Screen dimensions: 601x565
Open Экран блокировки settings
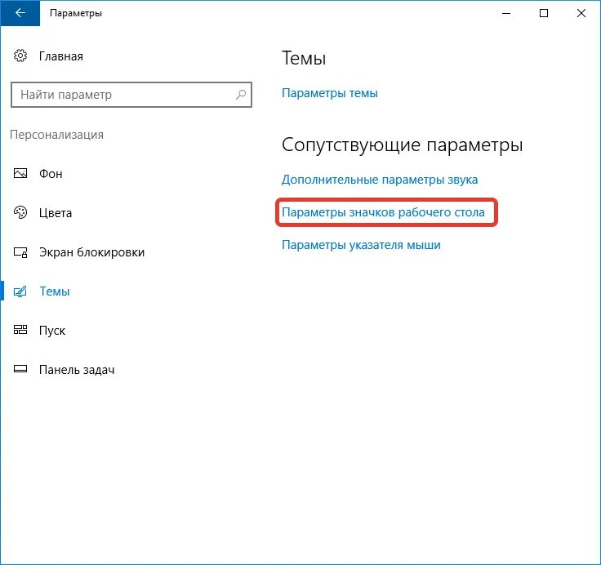[91, 252]
